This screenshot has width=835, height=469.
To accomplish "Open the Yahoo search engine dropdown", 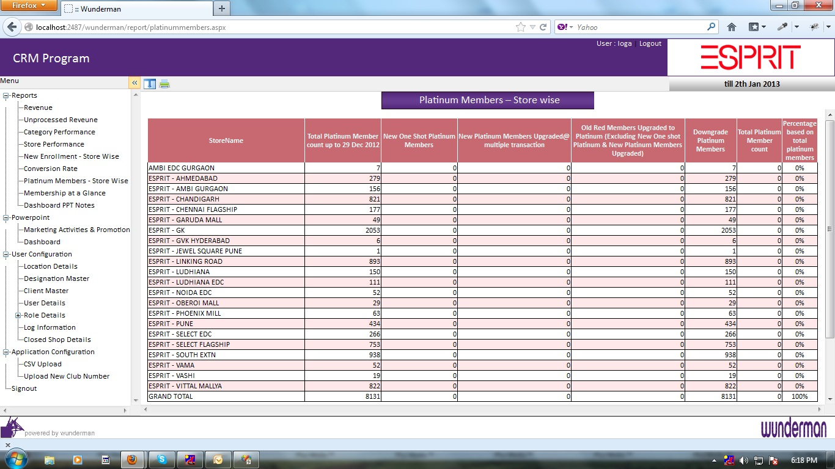I will [565, 27].
